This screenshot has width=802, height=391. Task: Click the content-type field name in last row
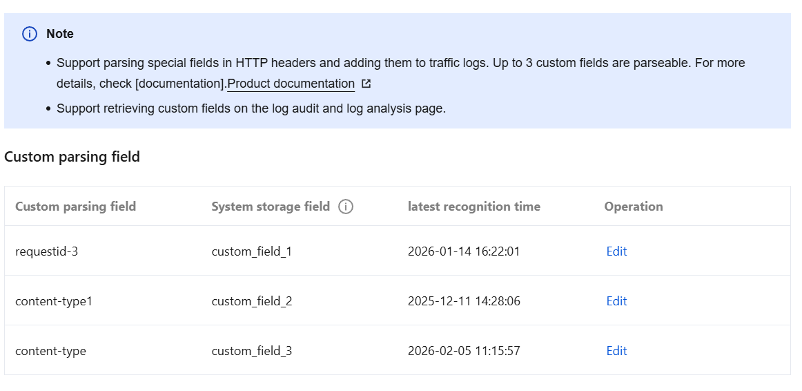[50, 351]
